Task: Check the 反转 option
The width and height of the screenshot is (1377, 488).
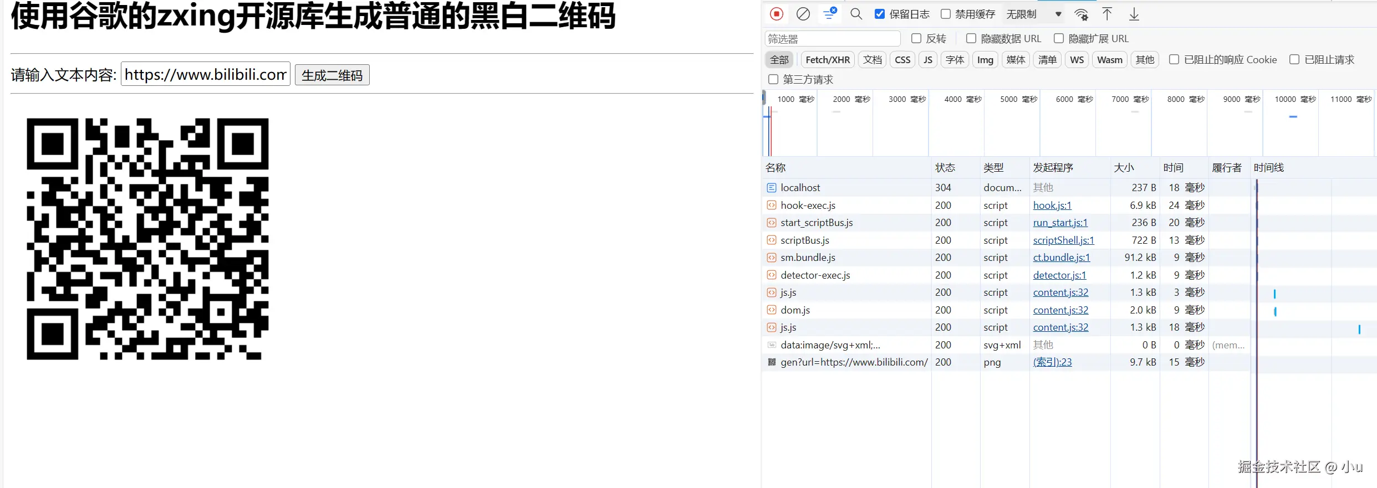Action: (x=916, y=38)
